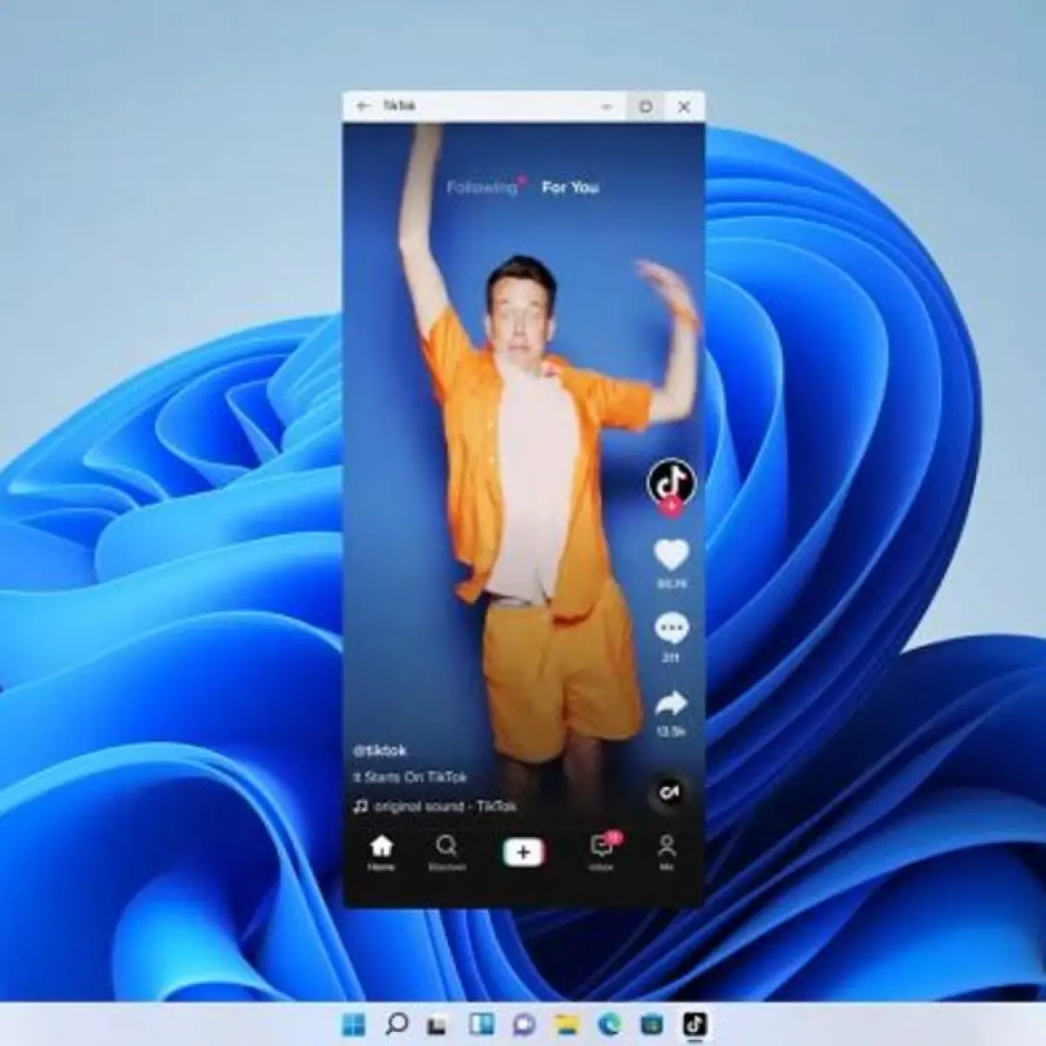This screenshot has height=1046, width=1046.
Task: Open the TikTok creator profile avatar
Action: [670, 481]
